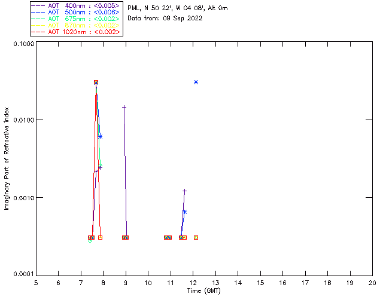Click the y-axis label 0.1000
383x306 pixels.
click(x=23, y=44)
